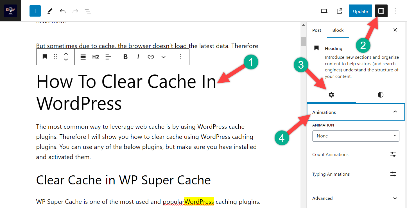Open the Document Overview list view
This screenshot has height=208, width=407.
[x=88, y=11]
